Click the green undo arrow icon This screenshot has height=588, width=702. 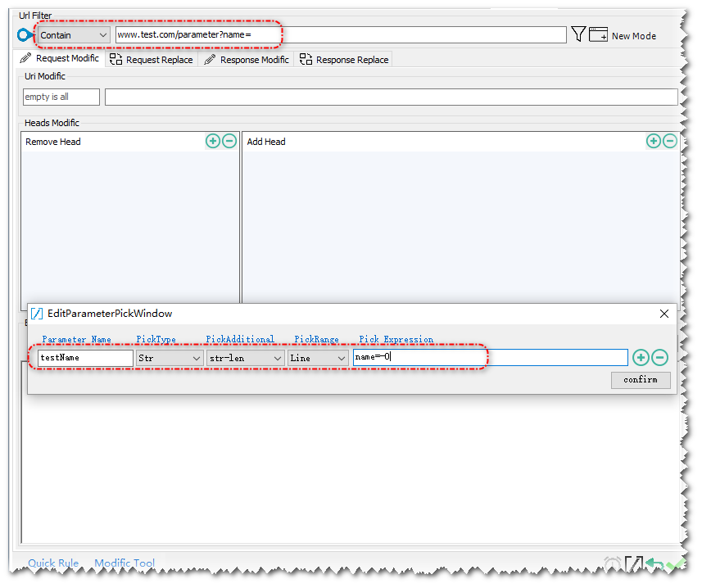coord(654,563)
